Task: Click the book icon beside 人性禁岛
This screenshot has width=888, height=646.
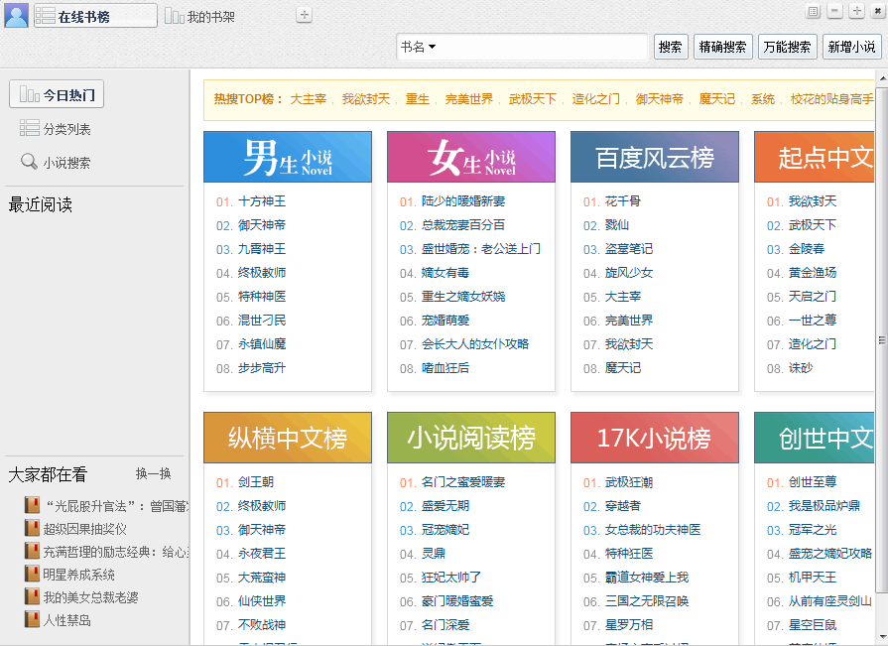Action: coord(32,620)
